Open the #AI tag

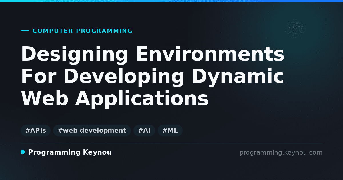(144, 131)
